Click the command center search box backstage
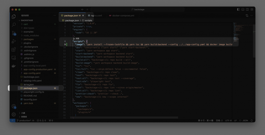265x135 pixels. pyautogui.click(x=138, y=10)
